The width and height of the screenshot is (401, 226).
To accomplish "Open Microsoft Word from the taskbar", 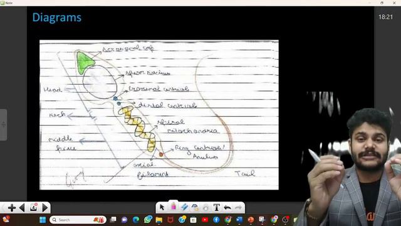I will coord(239,220).
